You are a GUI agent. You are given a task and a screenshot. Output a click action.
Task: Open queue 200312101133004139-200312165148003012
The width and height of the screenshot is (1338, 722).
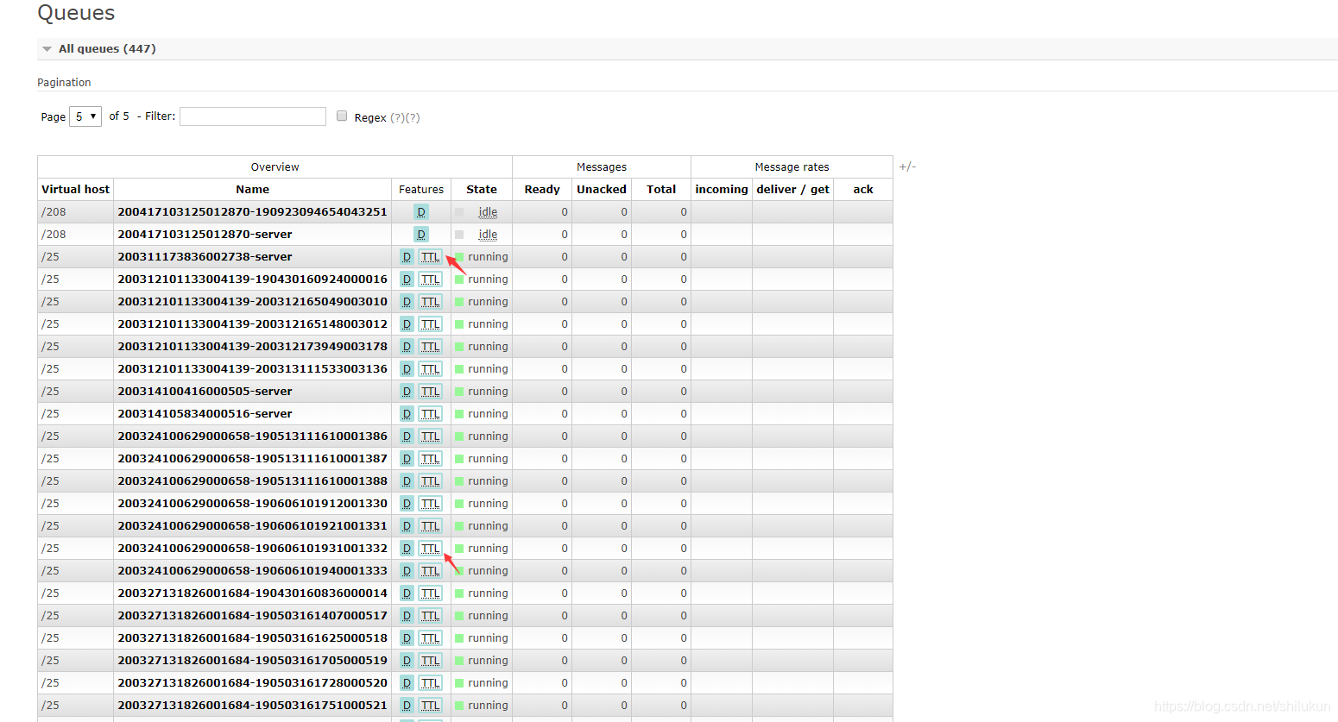click(252, 324)
